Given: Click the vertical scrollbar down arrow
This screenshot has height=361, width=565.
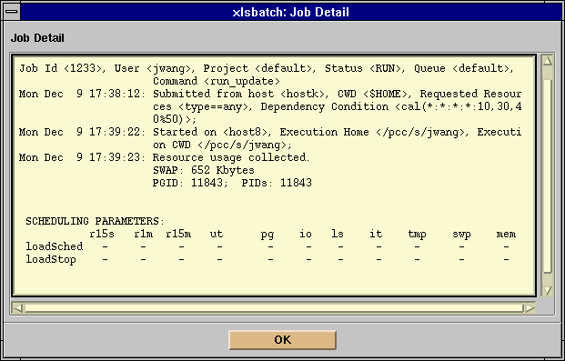Looking at the screenshot, I should (548, 290).
